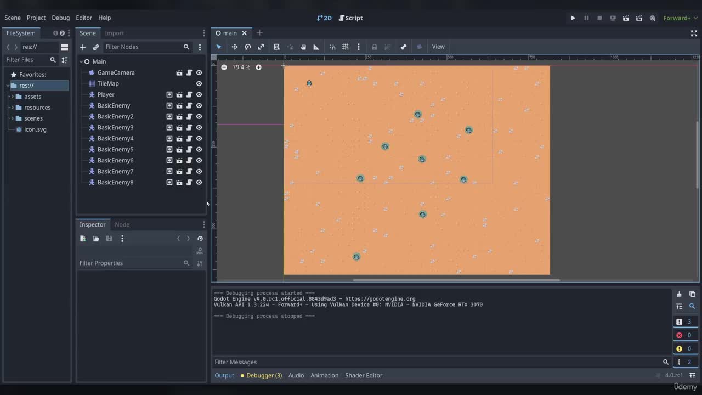Click the instance child scene link icon

pyautogui.click(x=96, y=47)
